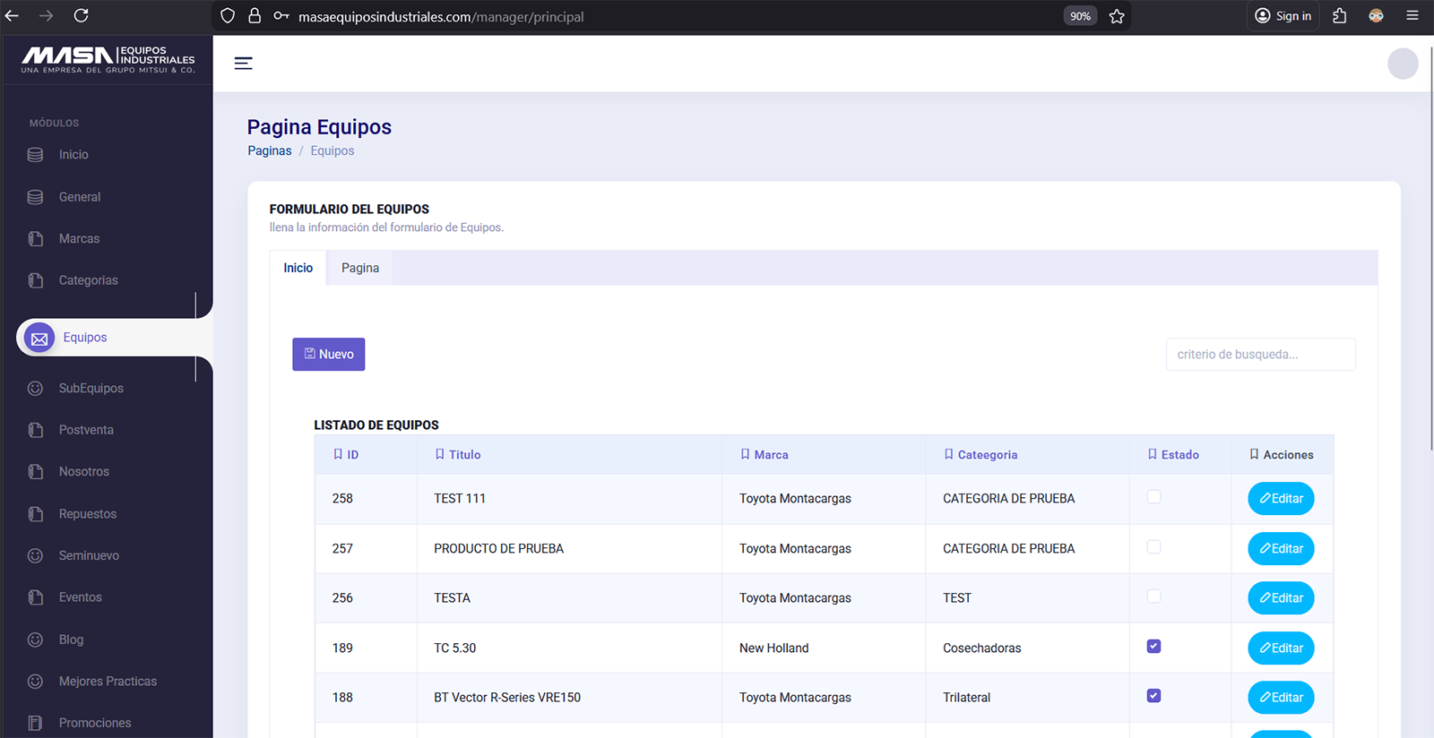Open SubEquipos module in sidebar
Viewport: 1434px width, 738px height.
point(91,388)
